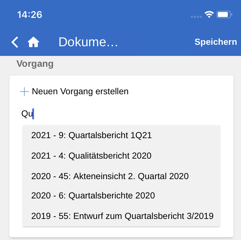Go back using the left chevron
Viewport: 241px width, 240px height.
pyautogui.click(x=15, y=42)
